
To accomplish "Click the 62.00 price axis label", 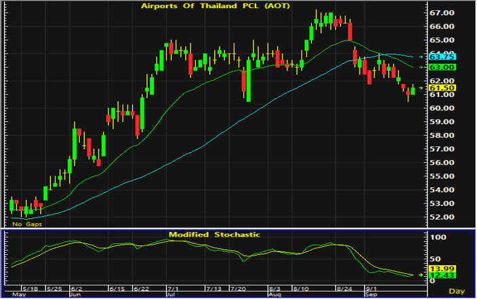I will click(442, 81).
